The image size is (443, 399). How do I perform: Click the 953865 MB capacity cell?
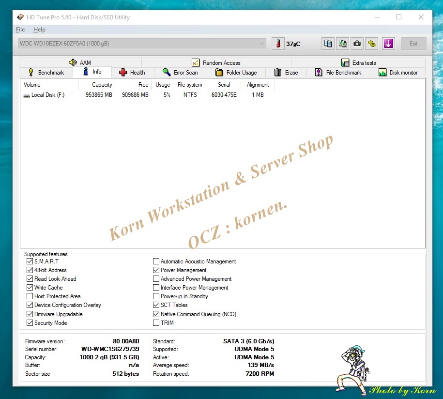pos(99,95)
